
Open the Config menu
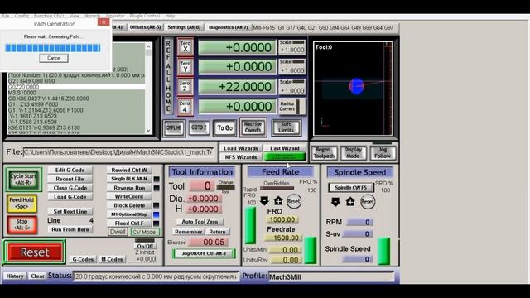pos(22,16)
